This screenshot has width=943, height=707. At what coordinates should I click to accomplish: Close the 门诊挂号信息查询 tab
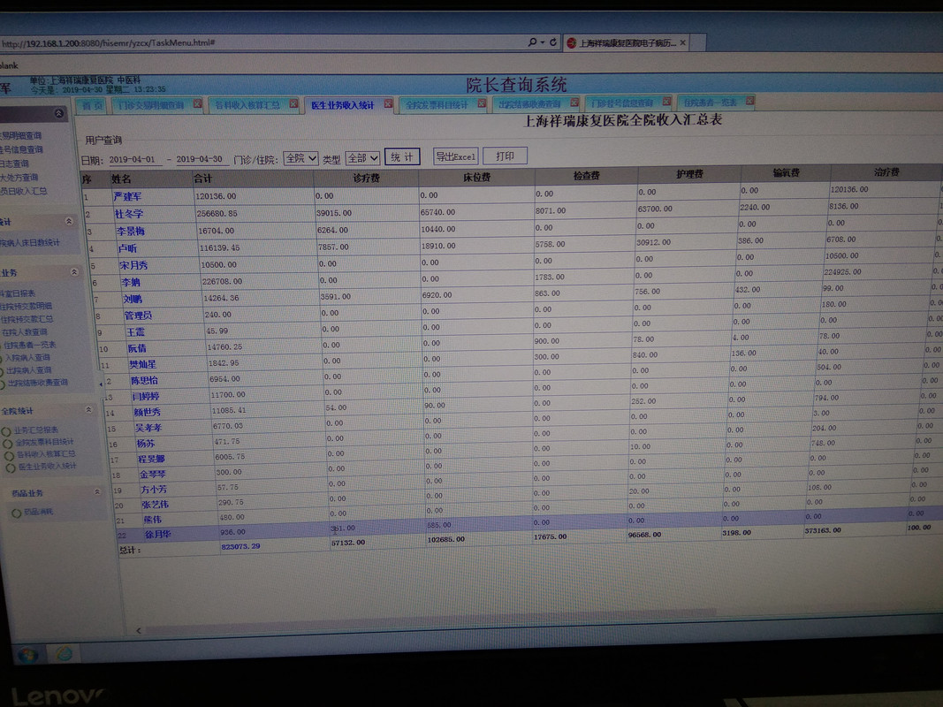[x=666, y=102]
